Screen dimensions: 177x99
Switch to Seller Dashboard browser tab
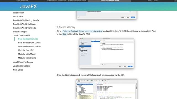pos(22,1)
